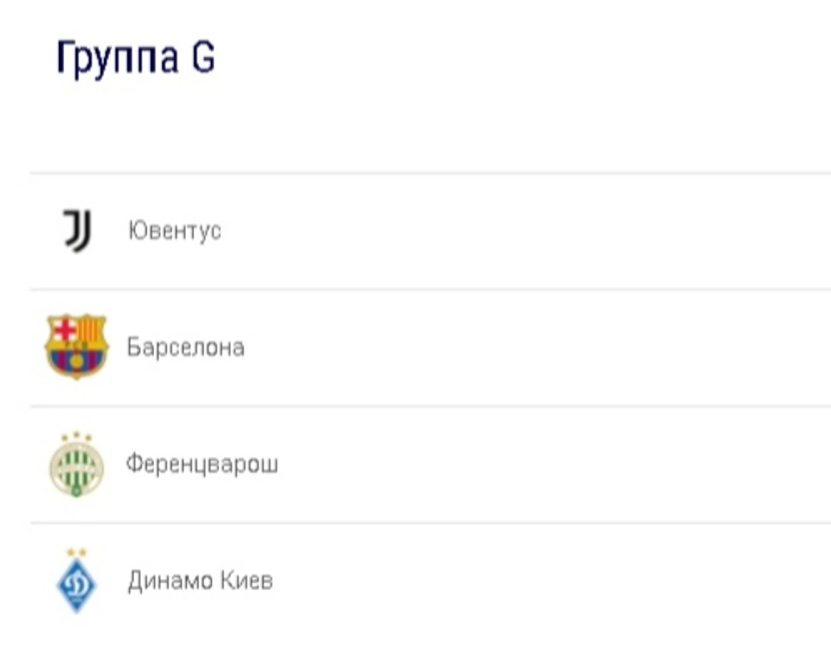Screen dimensions: 831x646
Task: Click the Динамо Киев diamond logo
Action: 77,585
